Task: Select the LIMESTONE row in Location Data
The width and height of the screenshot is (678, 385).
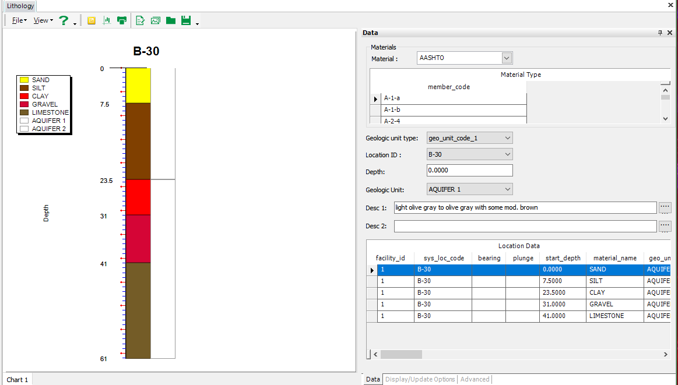Action: 606,316
